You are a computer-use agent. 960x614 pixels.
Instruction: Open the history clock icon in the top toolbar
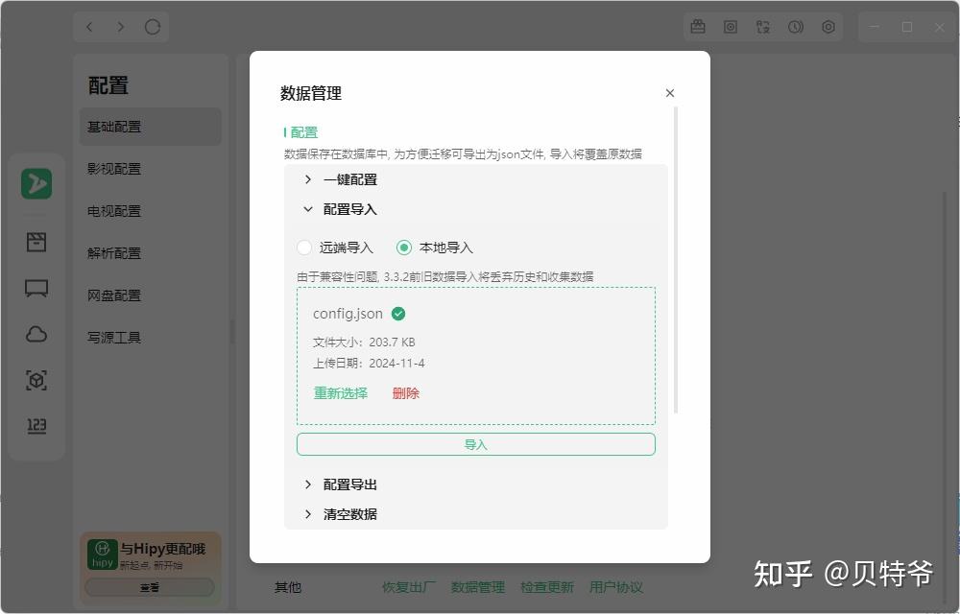pos(795,27)
